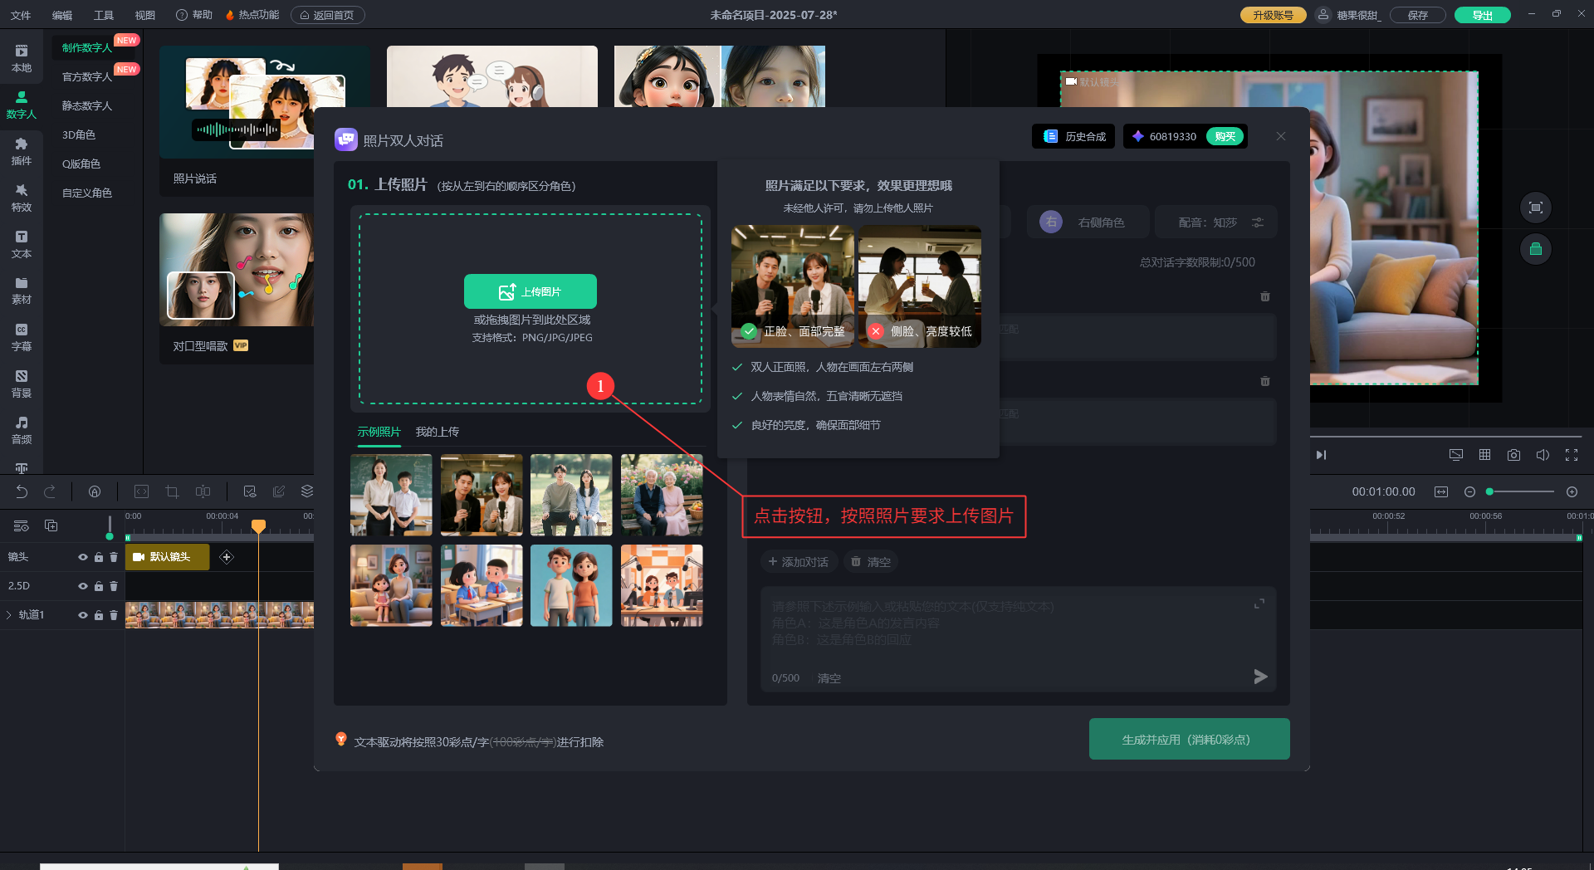Open the 插件 plugins panel
Viewport: 1594px width, 870px height.
(22, 151)
